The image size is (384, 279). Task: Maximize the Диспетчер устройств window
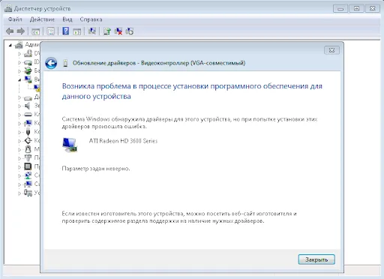357,9
